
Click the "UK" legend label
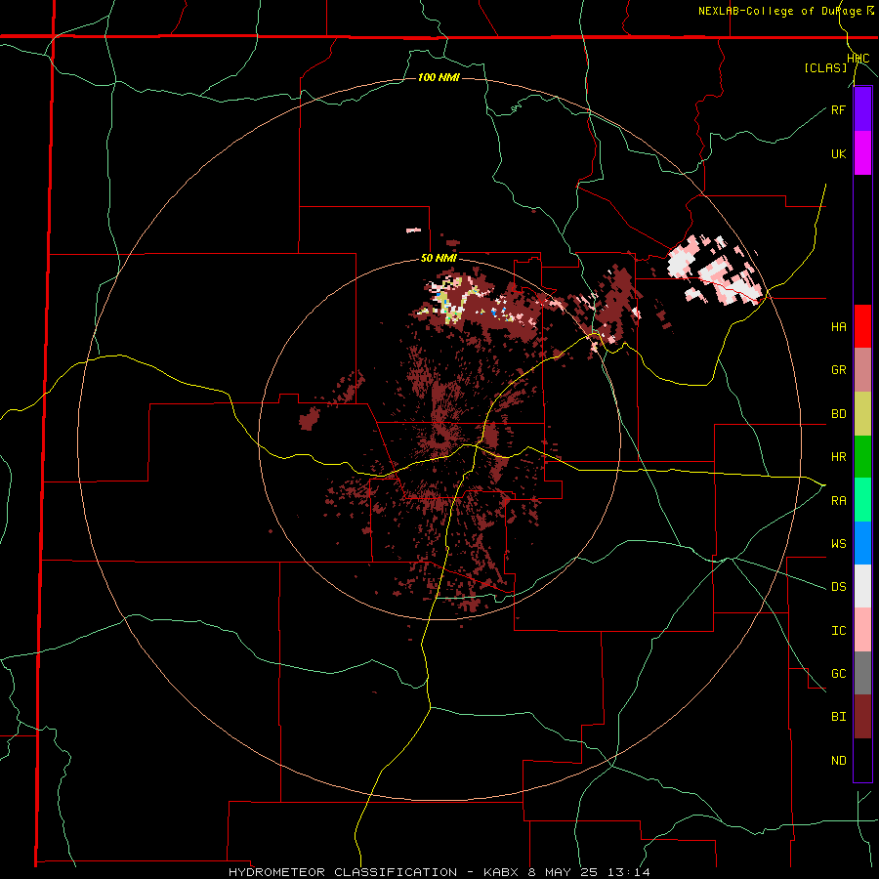click(x=838, y=153)
